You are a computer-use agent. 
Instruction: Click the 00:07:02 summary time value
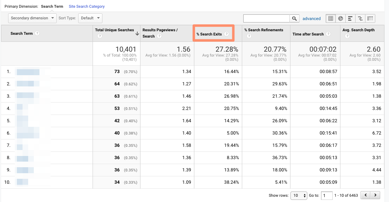pyautogui.click(x=323, y=49)
